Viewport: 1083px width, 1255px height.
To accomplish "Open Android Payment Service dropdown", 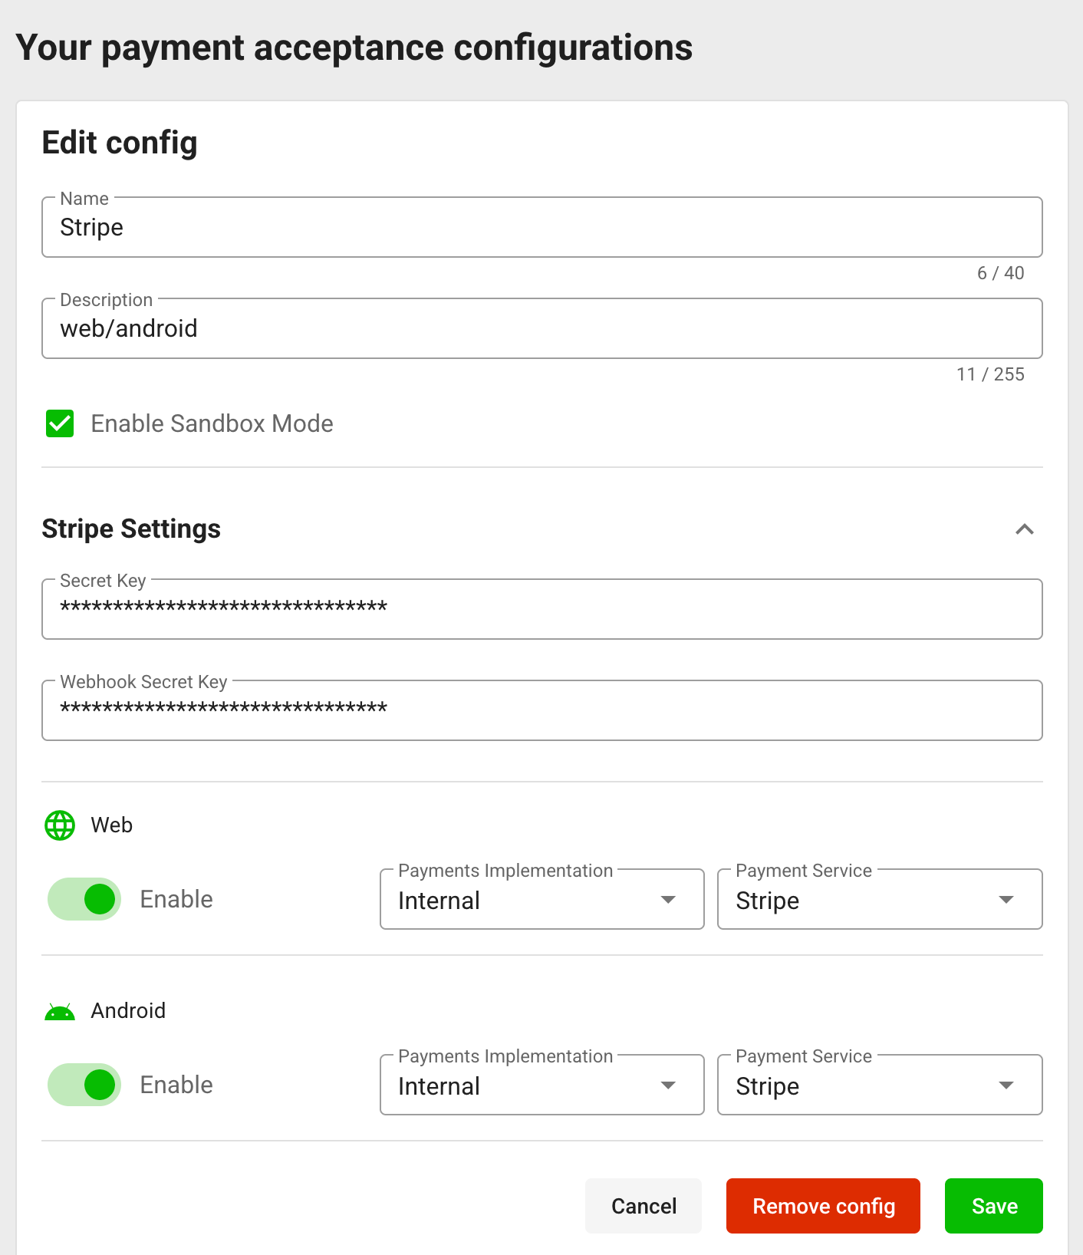I will click(880, 1085).
